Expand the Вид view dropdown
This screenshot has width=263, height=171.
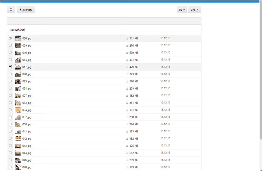(194, 10)
